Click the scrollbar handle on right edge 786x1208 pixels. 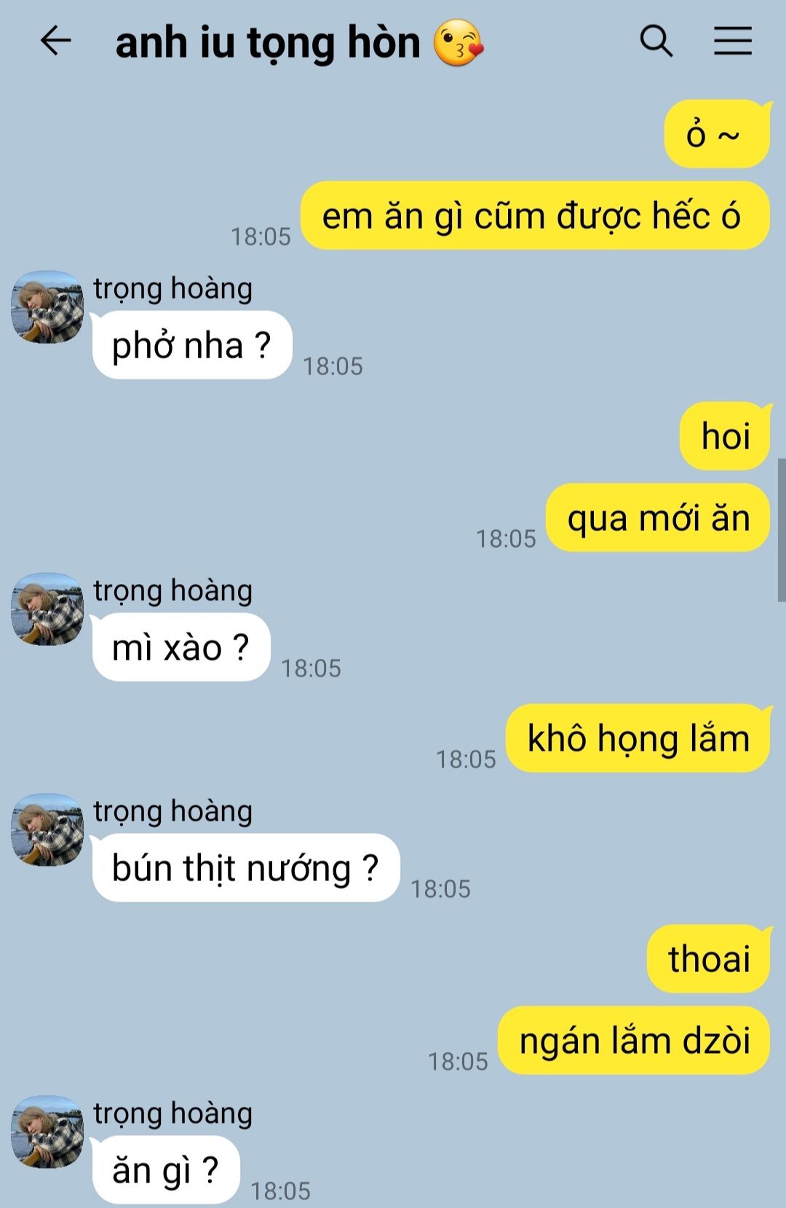[782, 530]
